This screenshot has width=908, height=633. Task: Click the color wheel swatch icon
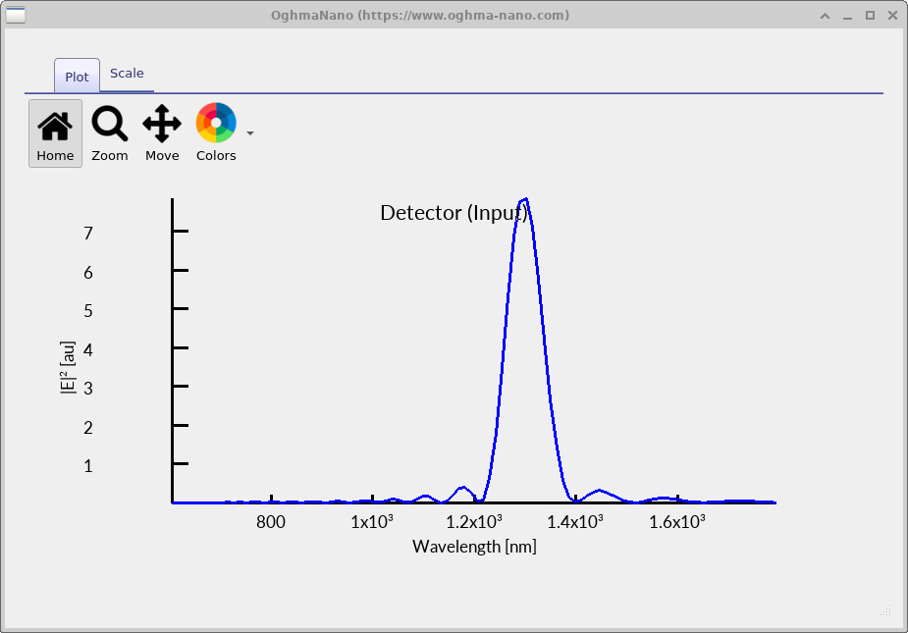(x=215, y=123)
